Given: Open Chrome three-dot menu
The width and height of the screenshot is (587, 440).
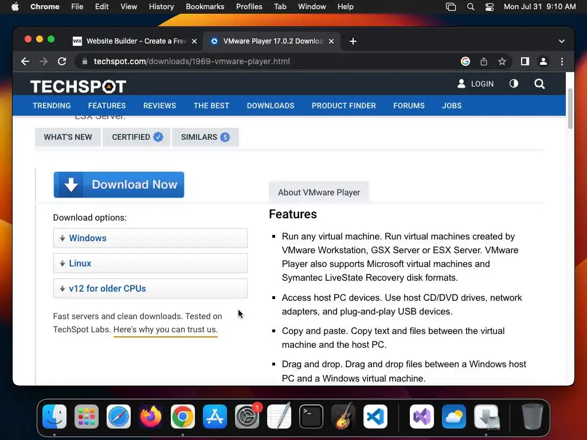Looking at the screenshot, I should click(562, 61).
